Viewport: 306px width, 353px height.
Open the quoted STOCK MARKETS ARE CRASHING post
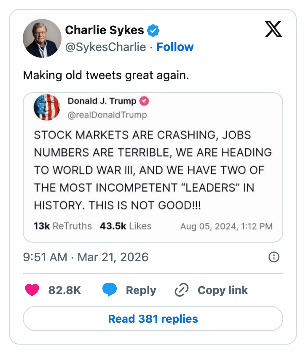click(x=153, y=170)
